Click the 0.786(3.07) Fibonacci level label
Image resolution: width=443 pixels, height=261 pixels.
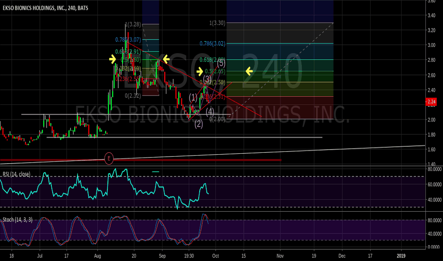tap(128, 40)
